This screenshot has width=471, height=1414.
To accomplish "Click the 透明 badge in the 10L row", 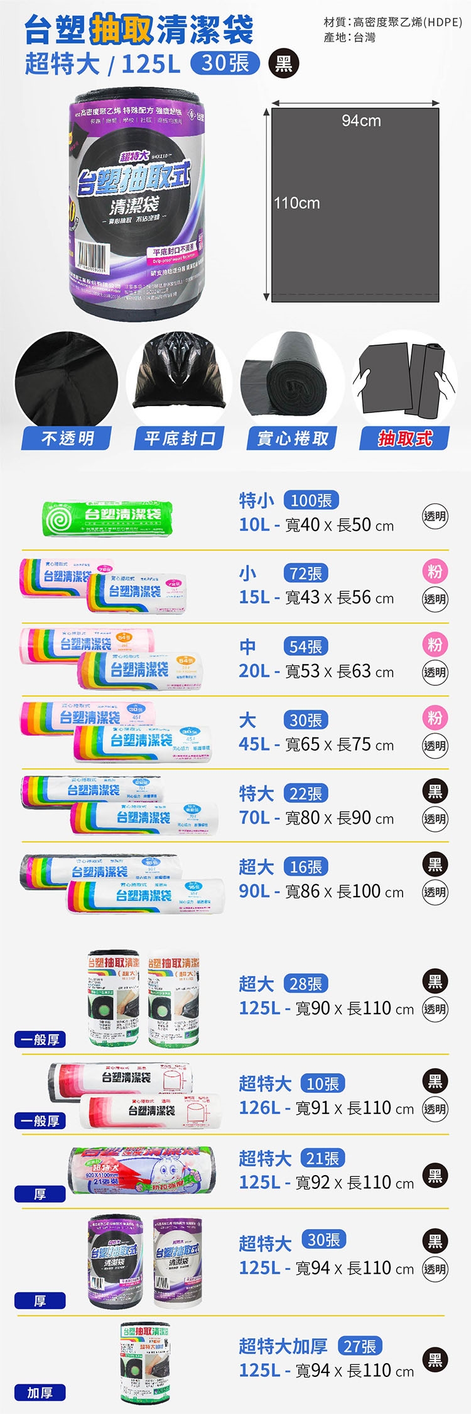I will [435, 516].
